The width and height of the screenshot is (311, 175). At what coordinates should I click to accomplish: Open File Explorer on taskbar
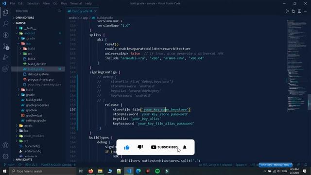[100, 171]
